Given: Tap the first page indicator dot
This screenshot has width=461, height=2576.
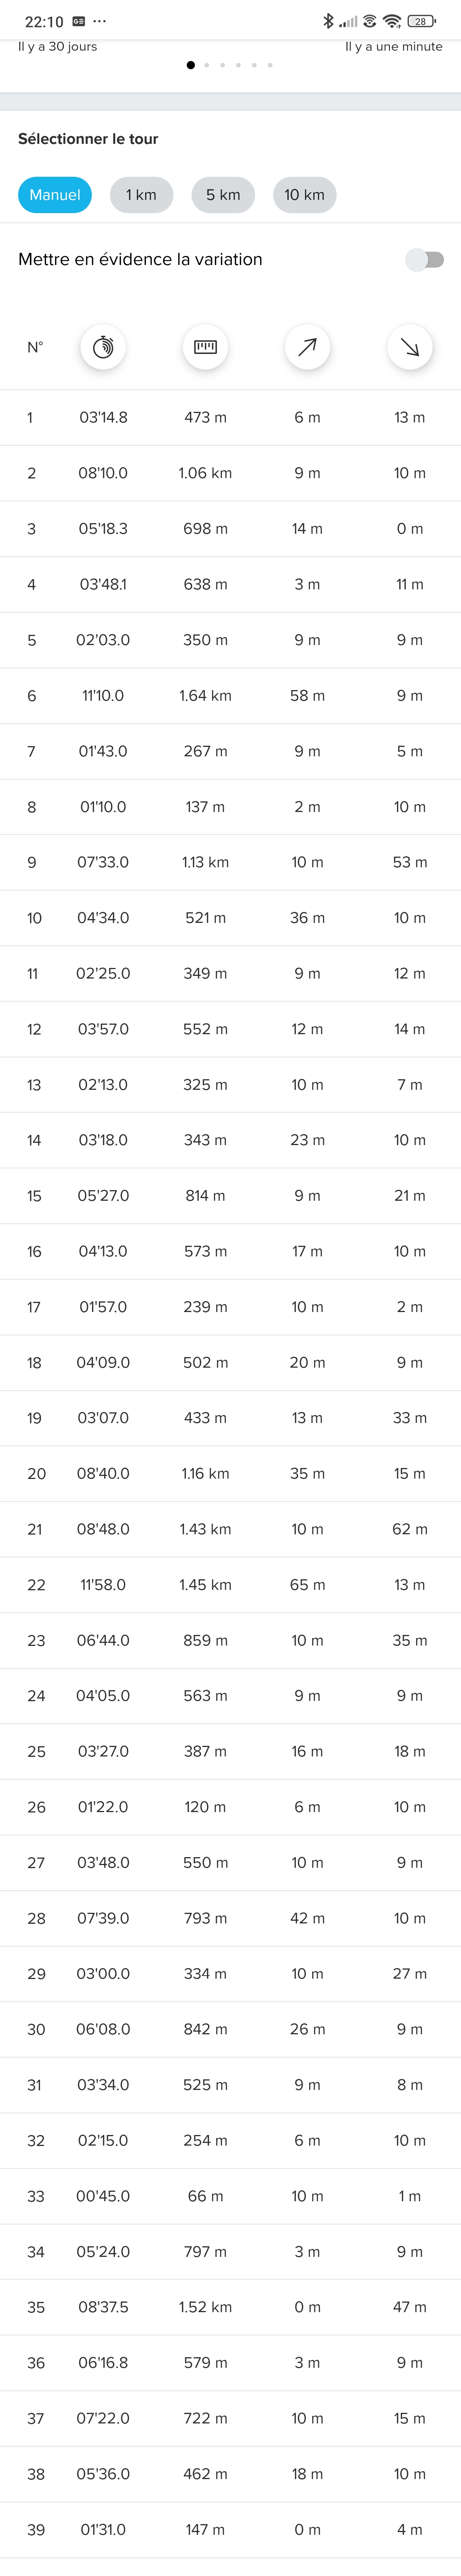Looking at the screenshot, I should [x=190, y=65].
